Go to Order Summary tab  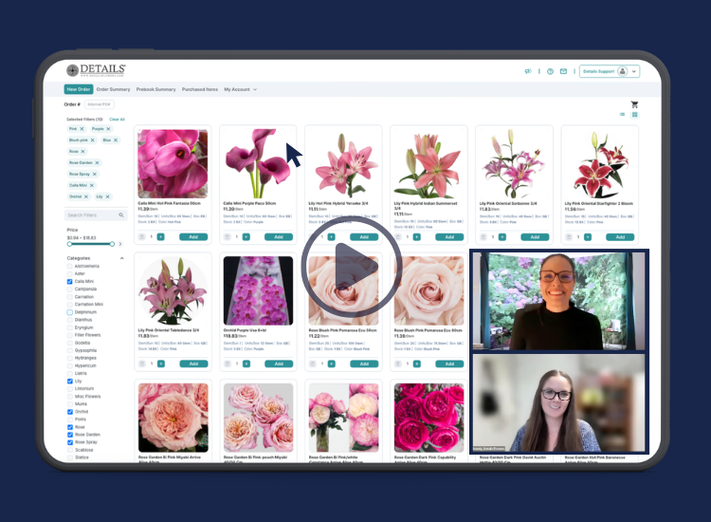coord(113,89)
